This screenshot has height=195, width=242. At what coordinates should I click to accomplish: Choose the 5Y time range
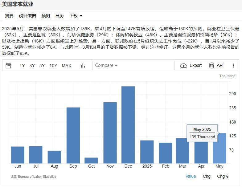(x=42, y=66)
